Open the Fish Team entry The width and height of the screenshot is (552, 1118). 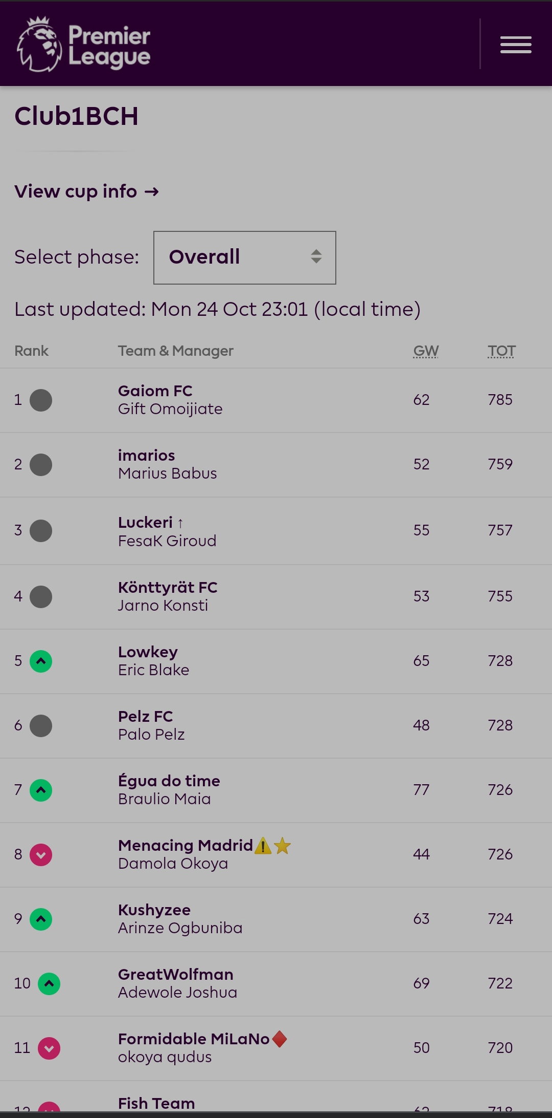[156, 1103]
